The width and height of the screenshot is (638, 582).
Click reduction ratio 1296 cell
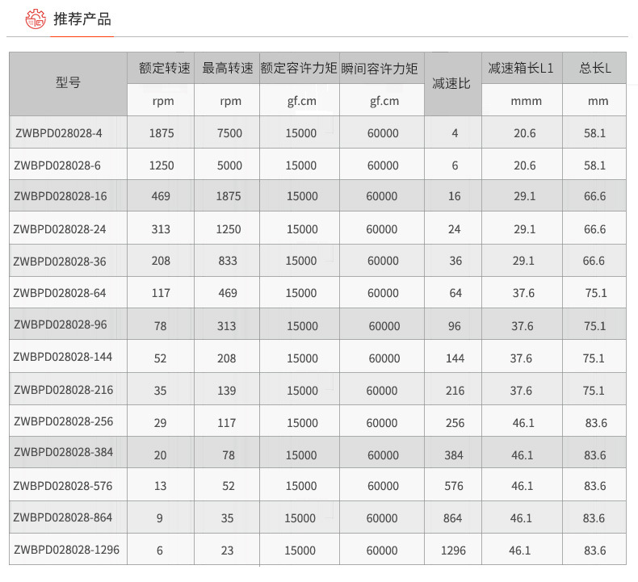click(x=453, y=551)
